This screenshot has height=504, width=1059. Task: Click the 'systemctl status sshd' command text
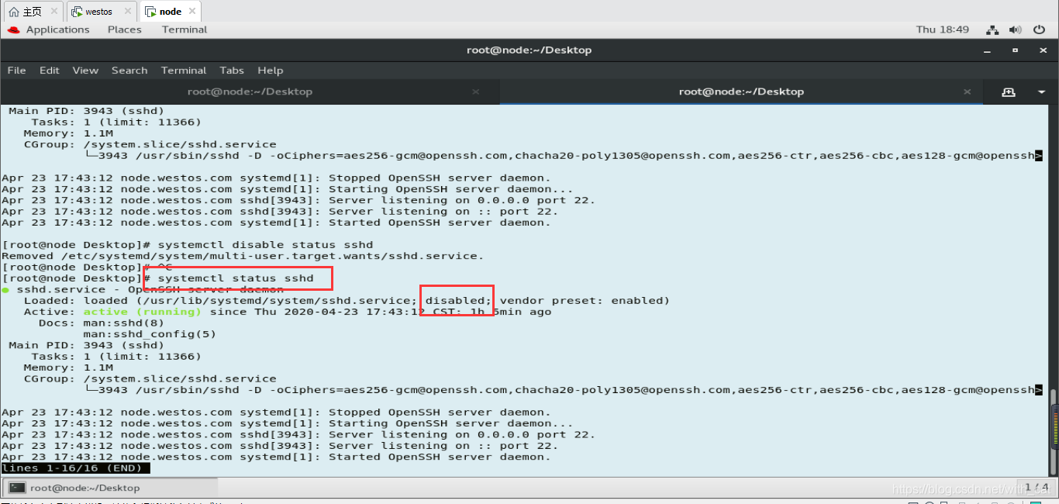point(236,278)
